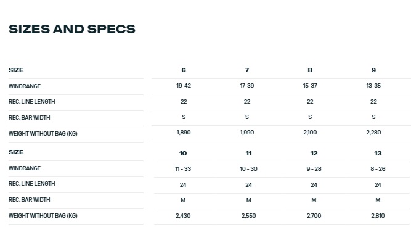Image resolution: width=411 pixels, height=240 pixels.
Task: Click windrange value 19-42
Action: point(184,86)
